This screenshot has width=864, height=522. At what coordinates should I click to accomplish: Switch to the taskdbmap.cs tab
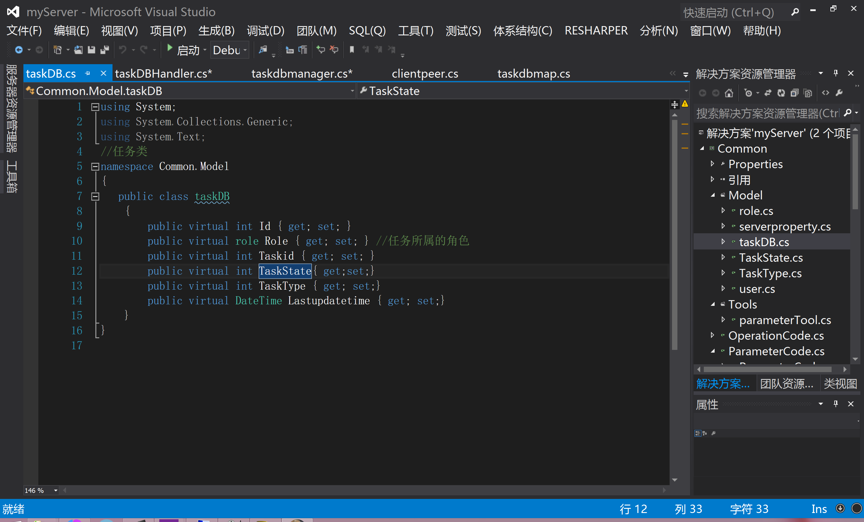pyautogui.click(x=534, y=73)
